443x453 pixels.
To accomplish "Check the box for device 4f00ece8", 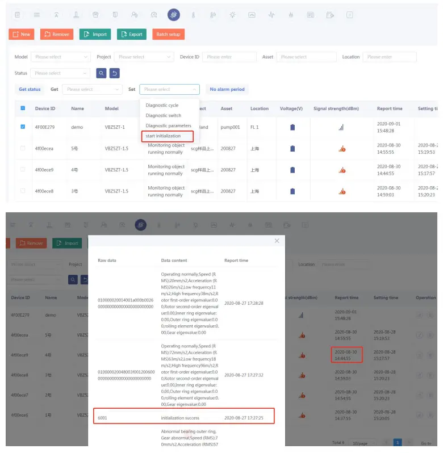I will pos(23,191).
